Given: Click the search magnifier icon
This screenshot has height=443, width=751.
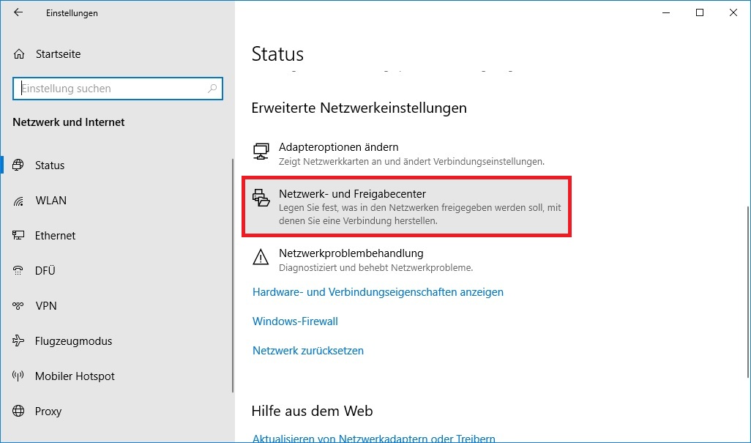Looking at the screenshot, I should [212, 89].
